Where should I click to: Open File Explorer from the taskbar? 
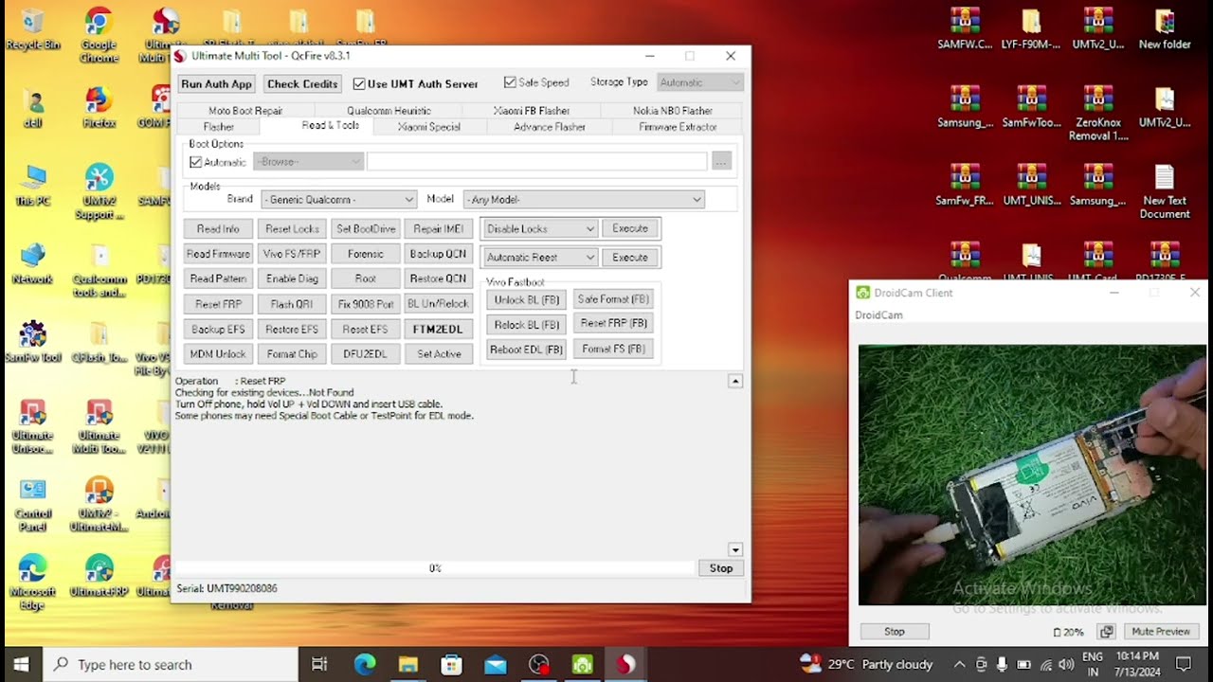tap(407, 665)
